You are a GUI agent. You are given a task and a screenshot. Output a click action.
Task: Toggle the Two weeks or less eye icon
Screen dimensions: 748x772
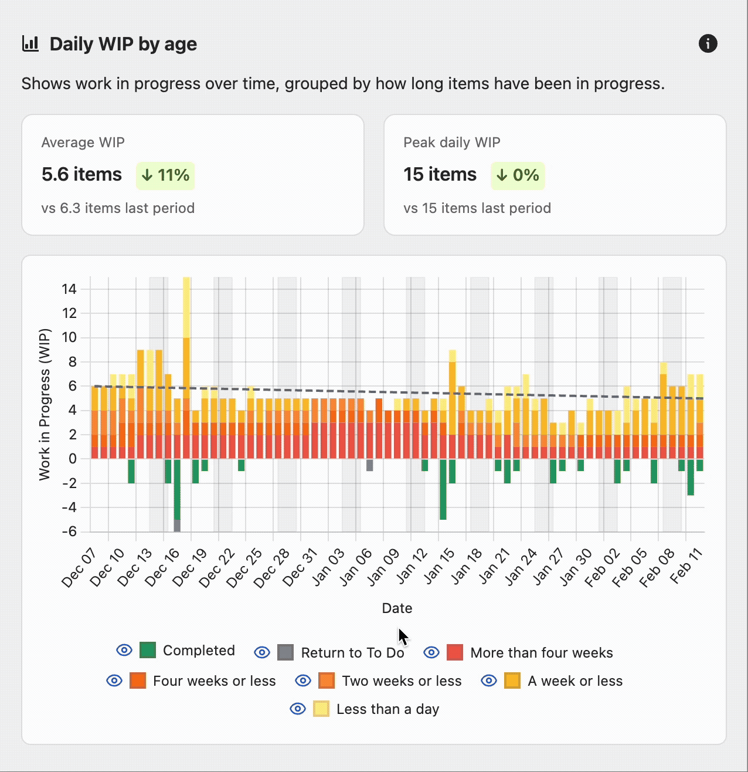[x=303, y=680]
